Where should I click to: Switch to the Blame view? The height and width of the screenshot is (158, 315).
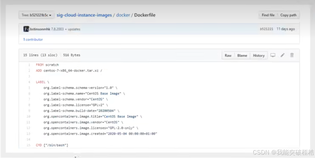click(242, 56)
